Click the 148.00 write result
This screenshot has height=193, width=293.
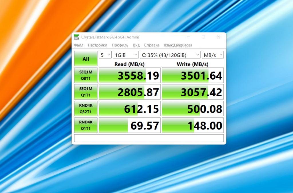pyautogui.click(x=193, y=125)
